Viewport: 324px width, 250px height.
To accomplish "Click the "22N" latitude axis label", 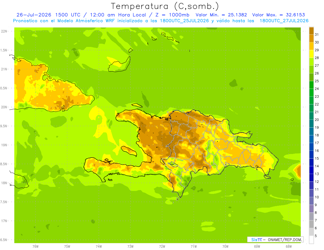I will coord(4,31).
